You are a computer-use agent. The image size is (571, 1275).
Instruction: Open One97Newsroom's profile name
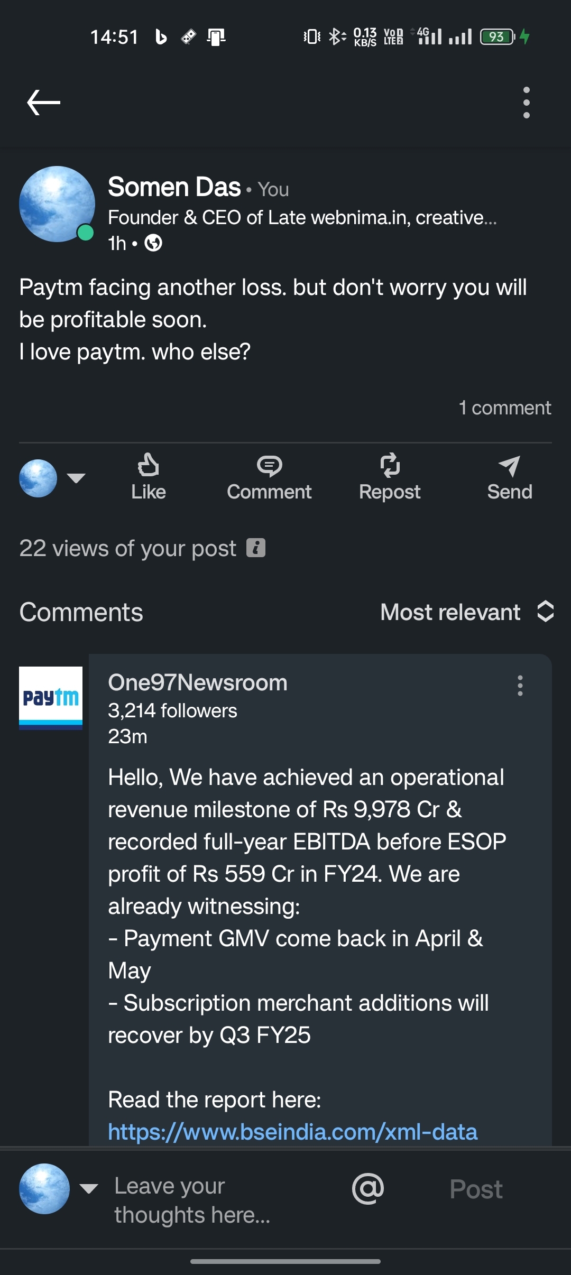click(x=198, y=682)
